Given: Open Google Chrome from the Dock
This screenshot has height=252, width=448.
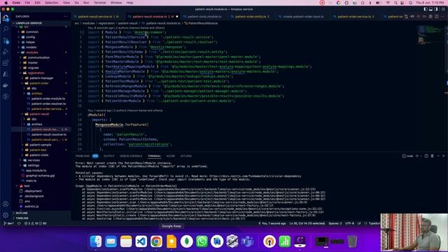Looking at the screenshot, I should click(156, 241).
